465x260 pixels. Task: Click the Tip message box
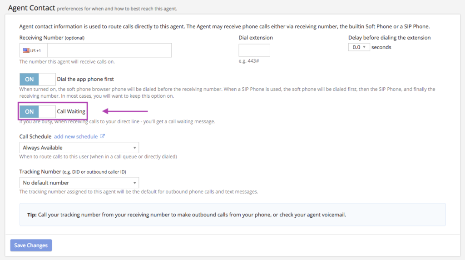pos(232,215)
